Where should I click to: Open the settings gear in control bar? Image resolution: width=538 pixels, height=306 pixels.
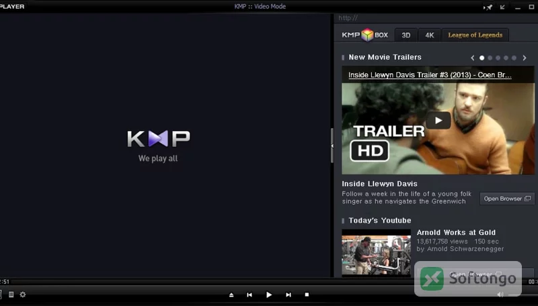click(x=23, y=295)
